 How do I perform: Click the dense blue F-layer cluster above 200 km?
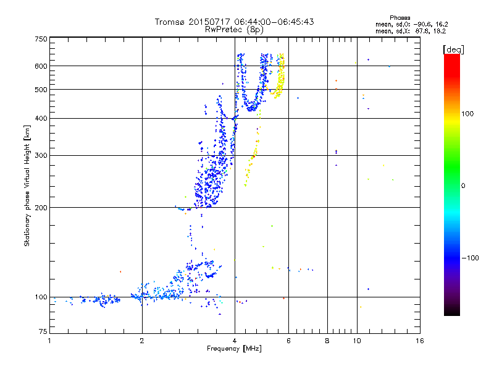pos(209,183)
